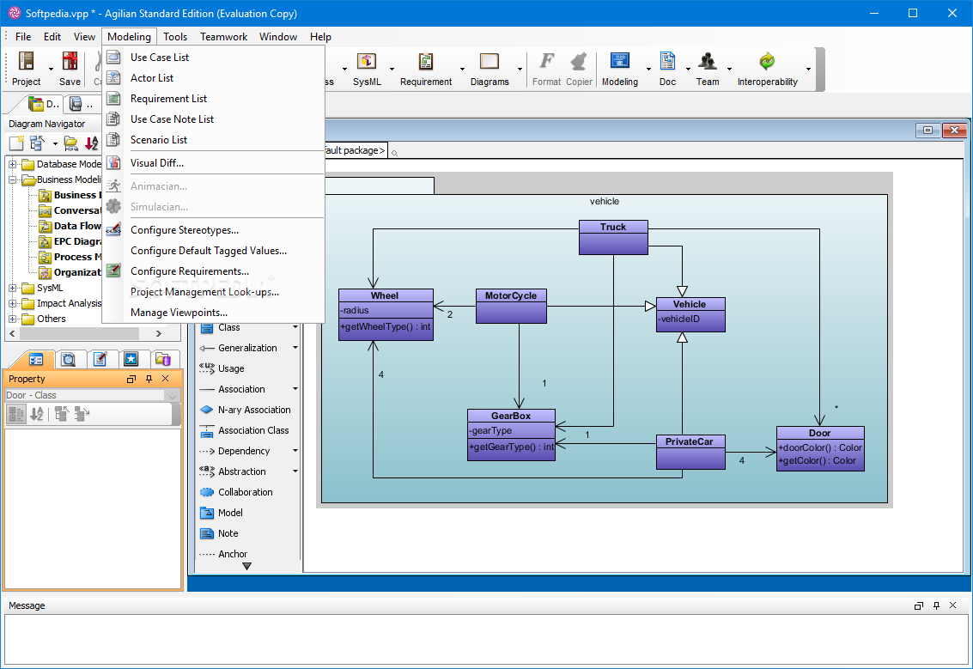Click the Format toolbar icon
Viewport: 973px width, 669px height.
pyautogui.click(x=546, y=68)
